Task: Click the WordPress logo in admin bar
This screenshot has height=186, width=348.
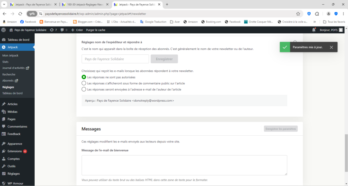Action: [3, 30]
